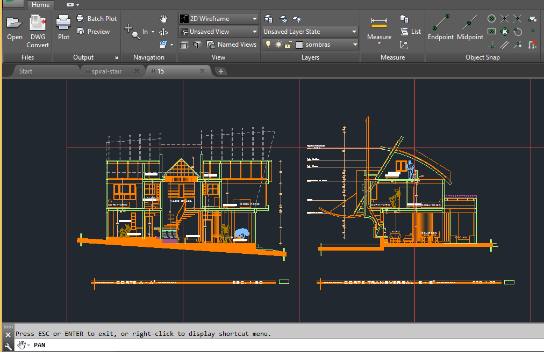Open a file with the Open button

pyautogui.click(x=15, y=26)
